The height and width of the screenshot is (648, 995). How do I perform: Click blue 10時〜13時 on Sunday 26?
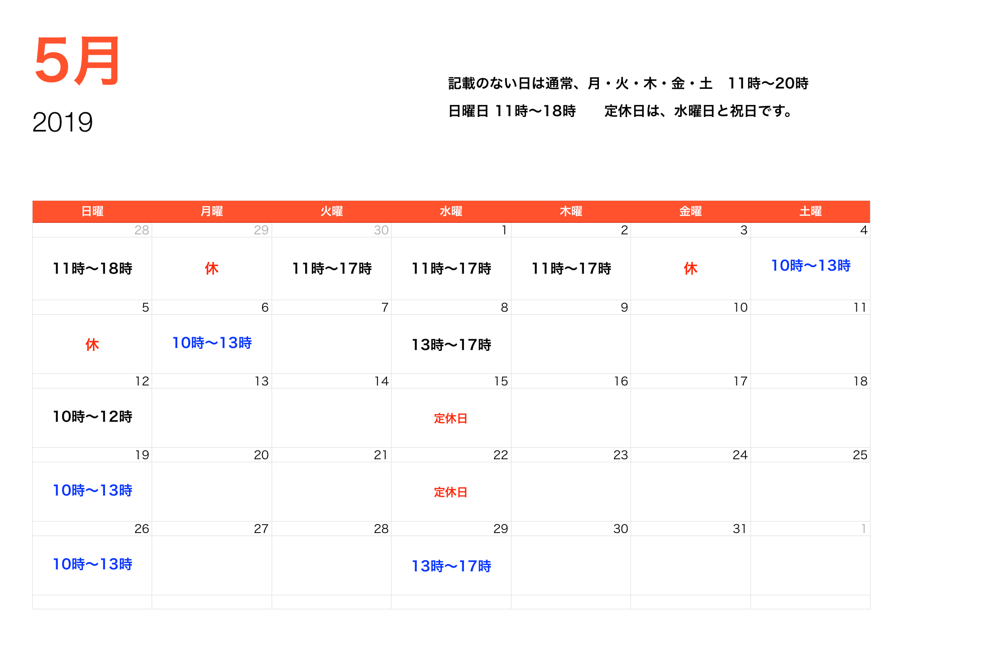92,564
